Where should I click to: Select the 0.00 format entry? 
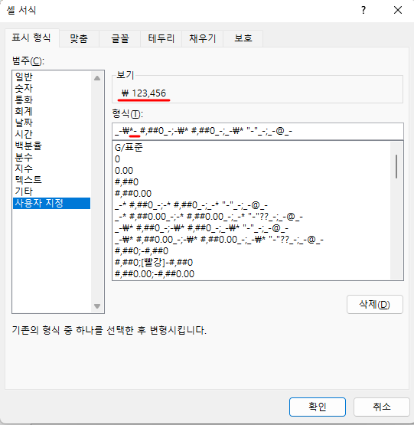pos(252,171)
